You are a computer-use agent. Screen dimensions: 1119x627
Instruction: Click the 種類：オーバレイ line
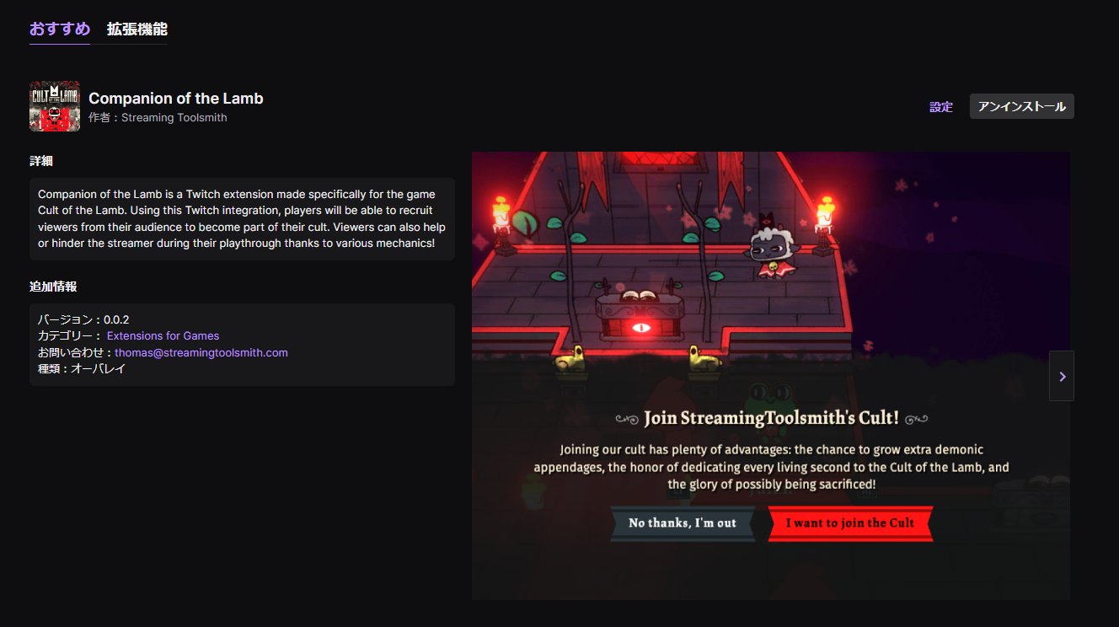pyautogui.click(x=82, y=368)
